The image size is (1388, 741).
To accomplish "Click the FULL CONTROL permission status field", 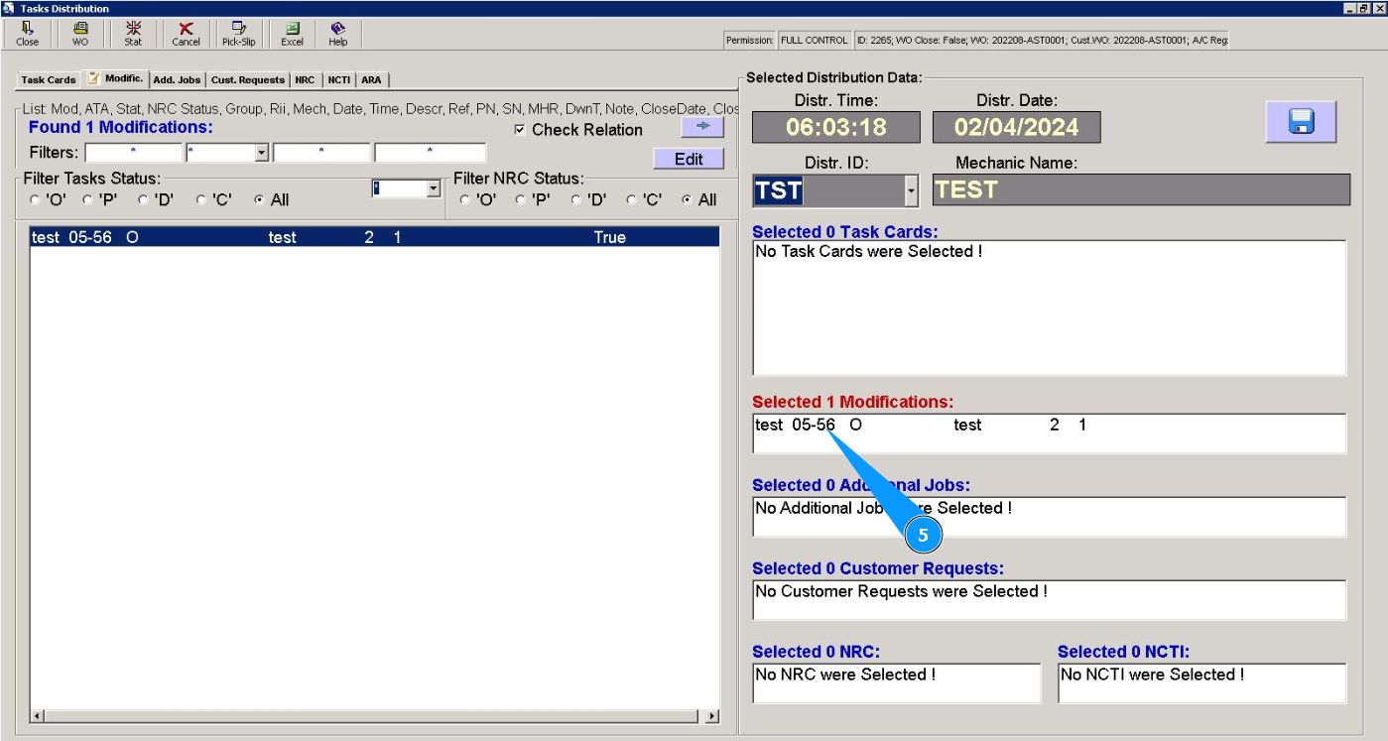I will [814, 41].
